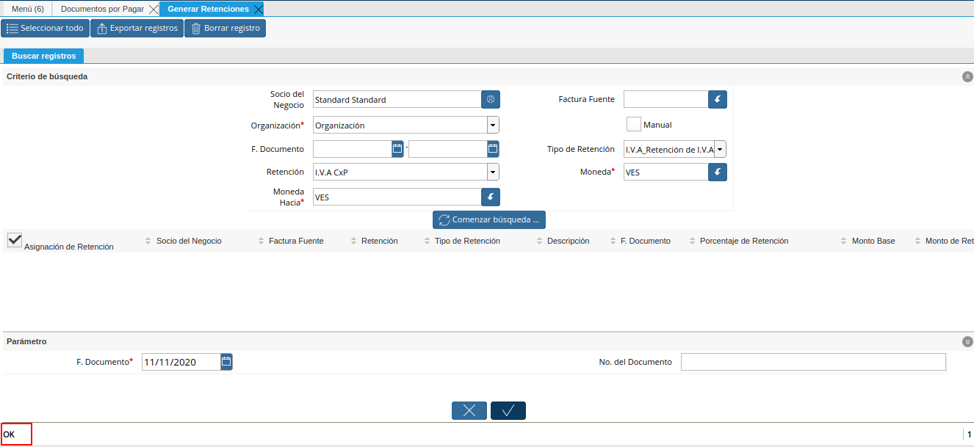Click the Moneda lookup icon
The width and height of the screenshot is (974, 447).
tap(718, 172)
